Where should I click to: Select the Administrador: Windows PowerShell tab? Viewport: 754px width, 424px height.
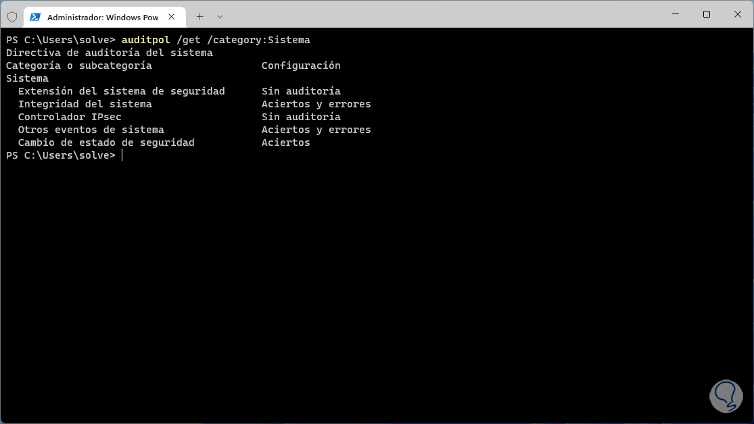click(x=101, y=16)
